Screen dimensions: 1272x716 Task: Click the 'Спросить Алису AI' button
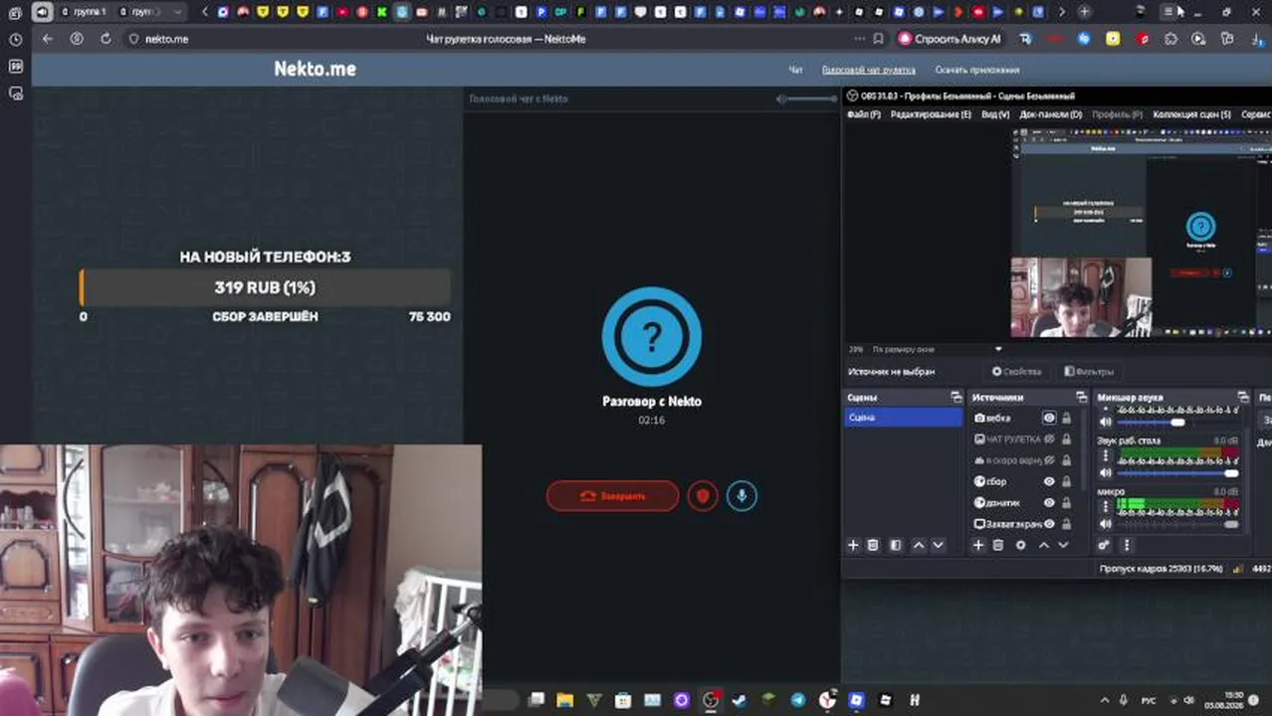[950, 39]
